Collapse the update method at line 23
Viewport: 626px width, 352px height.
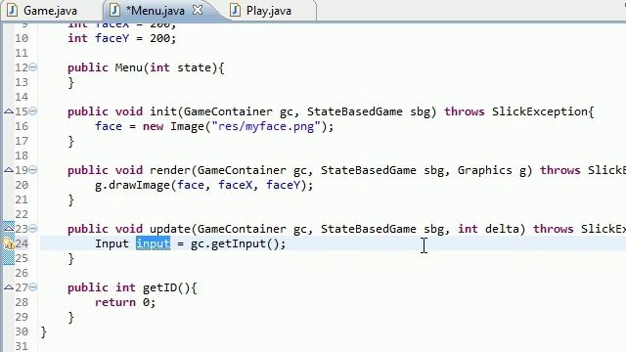tap(33, 228)
